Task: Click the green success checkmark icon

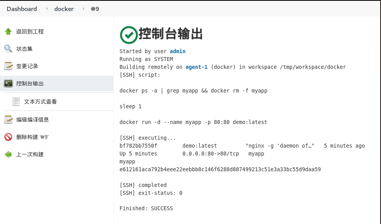Action: point(129,35)
